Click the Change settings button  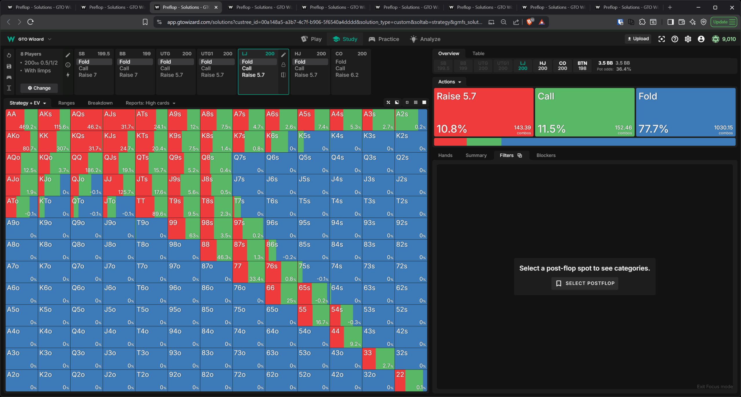click(x=39, y=88)
